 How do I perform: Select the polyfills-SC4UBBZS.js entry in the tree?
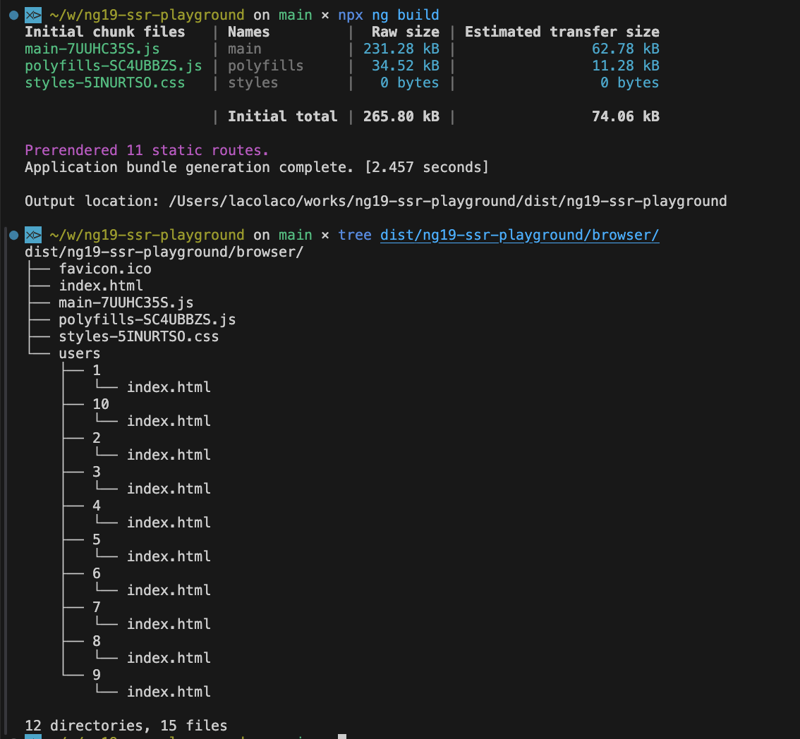tap(147, 319)
